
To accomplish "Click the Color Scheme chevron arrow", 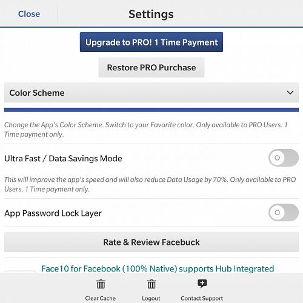I will [x=290, y=93].
